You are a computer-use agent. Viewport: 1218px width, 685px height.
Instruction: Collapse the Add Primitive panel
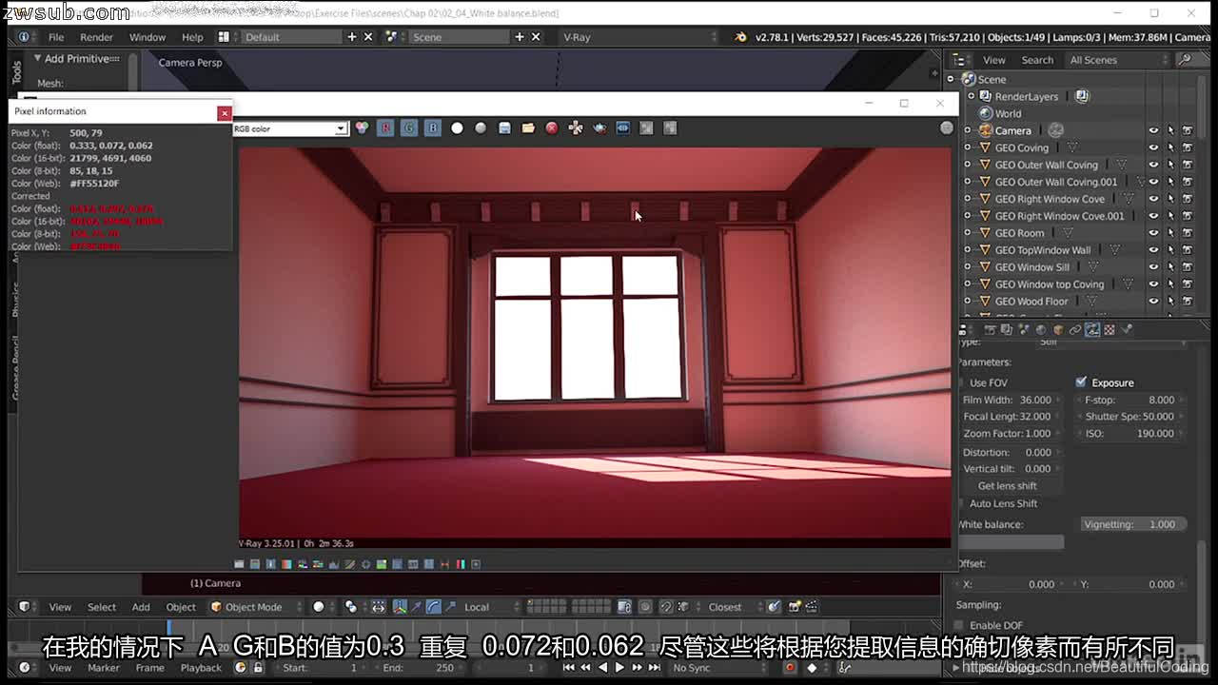38,58
